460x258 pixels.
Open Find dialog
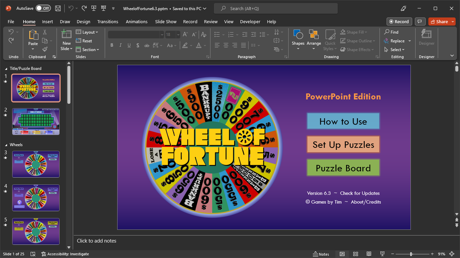(x=391, y=32)
